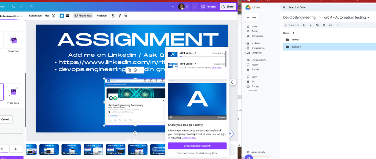Select the Scrapbook animation

point(13,40)
